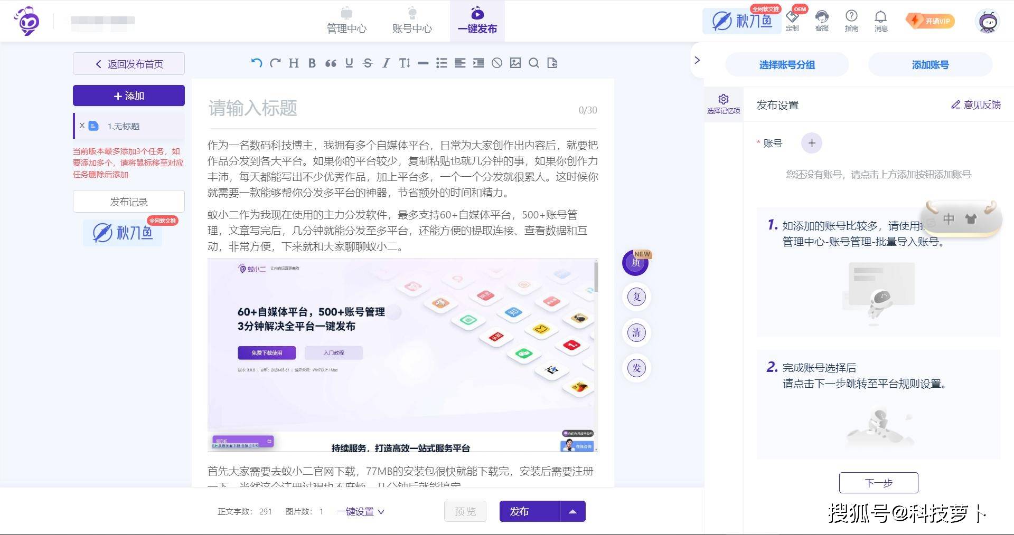
Task: Click the import document icon
Action: (552, 63)
